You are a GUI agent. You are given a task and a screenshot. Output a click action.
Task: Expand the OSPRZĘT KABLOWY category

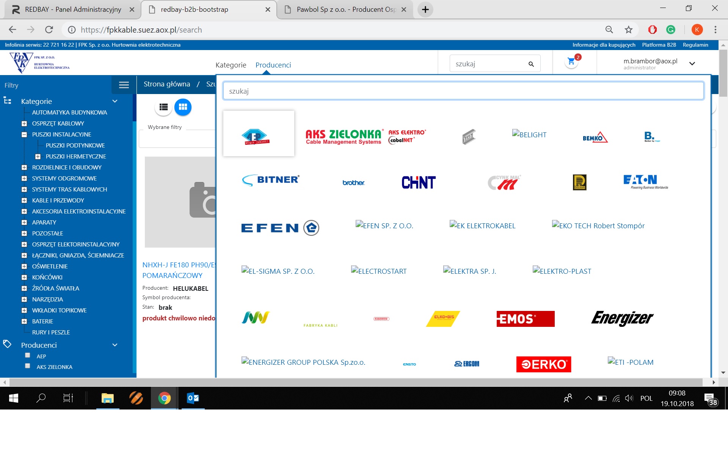tap(24, 124)
